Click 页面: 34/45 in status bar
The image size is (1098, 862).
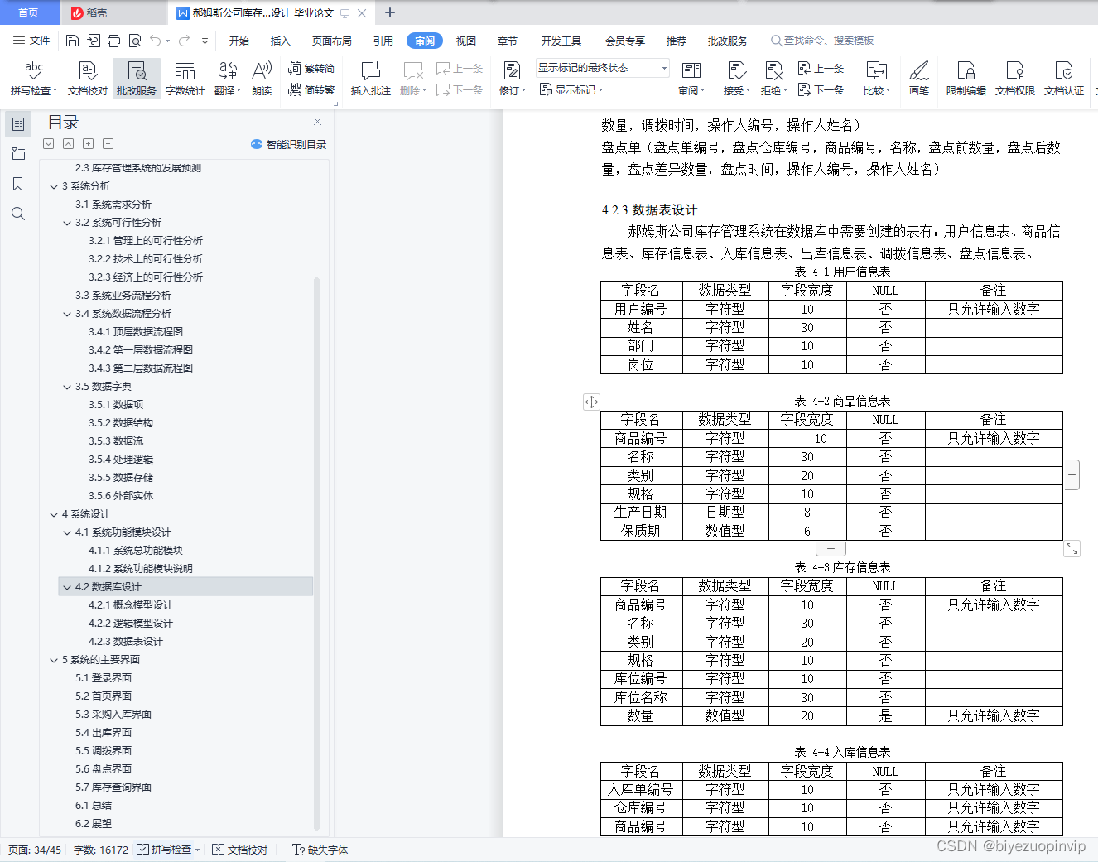[35, 850]
